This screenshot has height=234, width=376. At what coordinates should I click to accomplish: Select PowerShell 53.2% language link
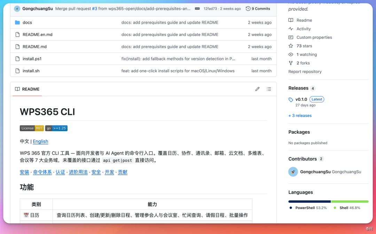point(308,208)
